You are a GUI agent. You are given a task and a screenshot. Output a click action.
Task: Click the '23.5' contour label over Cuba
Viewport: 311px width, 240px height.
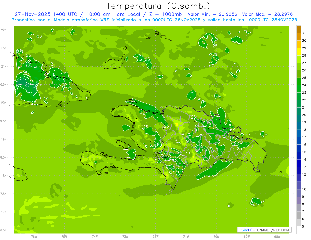coord(34,83)
